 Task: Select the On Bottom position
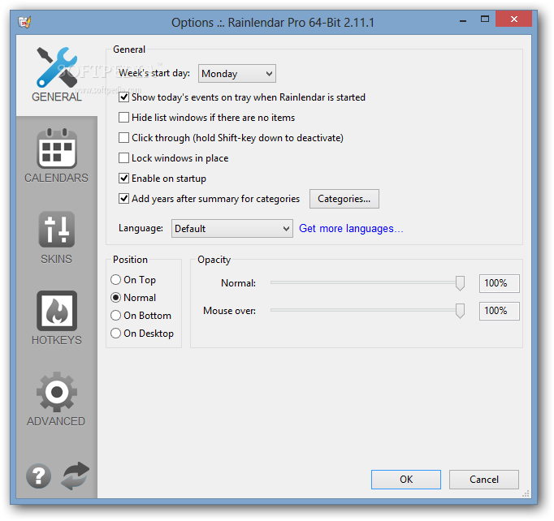coord(115,315)
